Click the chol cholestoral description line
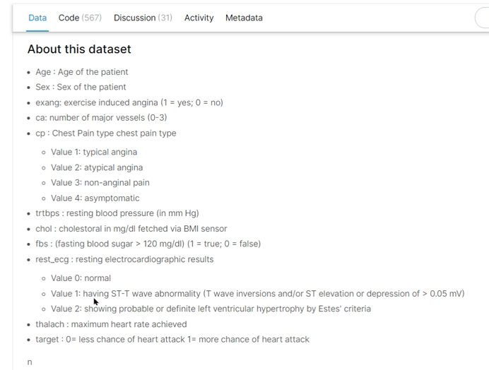This screenshot has height=370, width=489. [x=131, y=229]
